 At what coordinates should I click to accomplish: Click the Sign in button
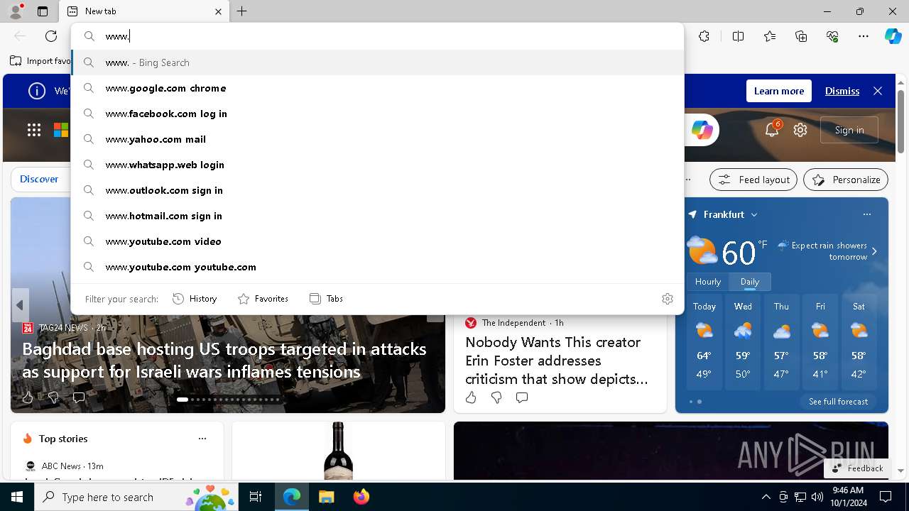849,130
